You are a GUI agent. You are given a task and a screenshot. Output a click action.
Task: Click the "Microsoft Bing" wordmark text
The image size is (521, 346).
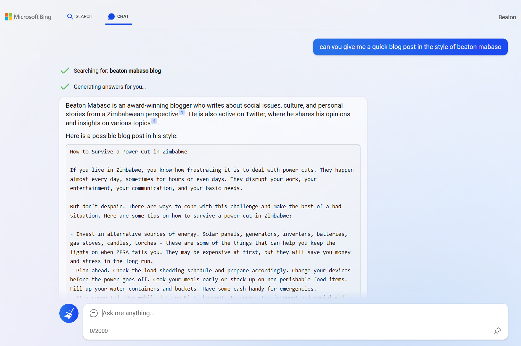pos(32,17)
